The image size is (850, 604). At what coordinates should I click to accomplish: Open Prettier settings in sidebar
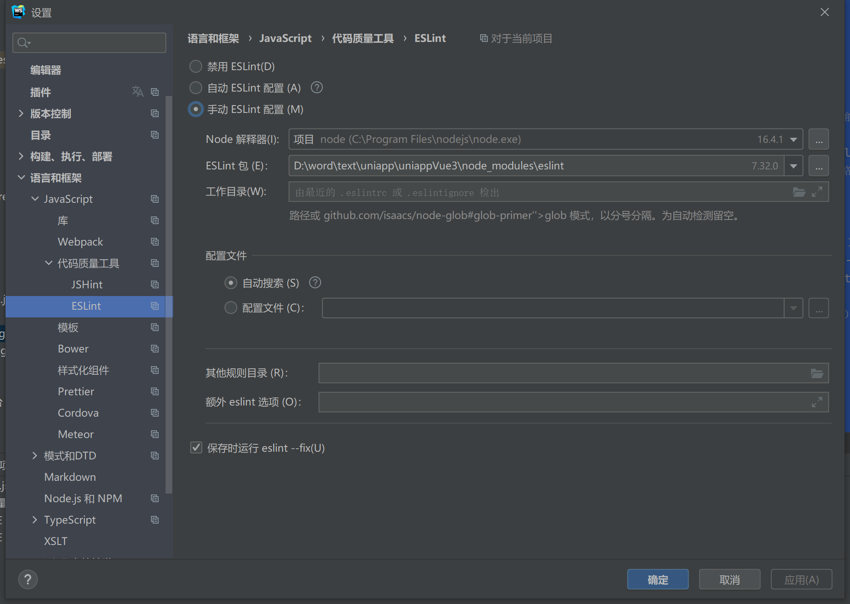[x=76, y=391]
